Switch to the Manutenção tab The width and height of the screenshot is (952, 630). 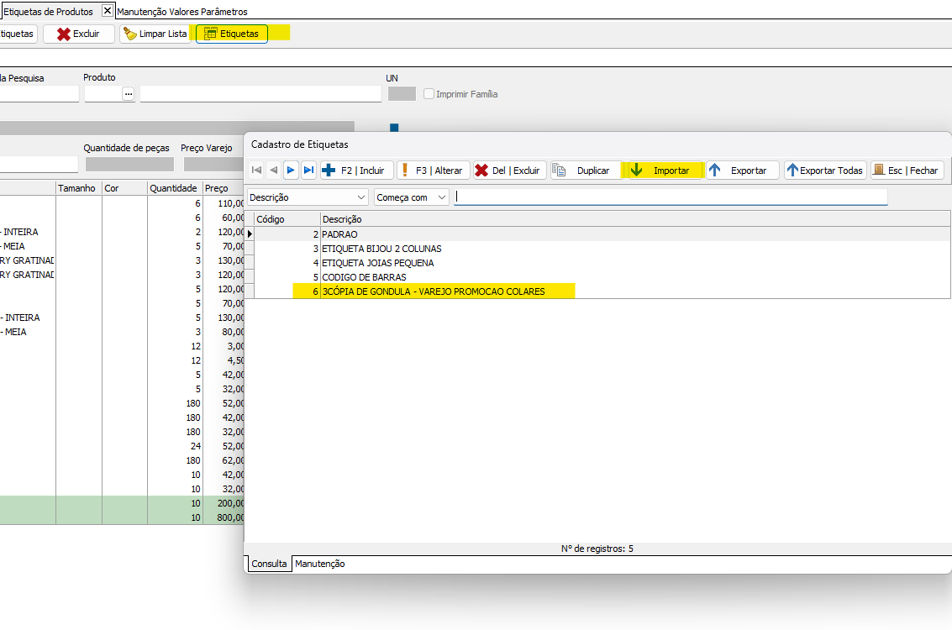319,564
